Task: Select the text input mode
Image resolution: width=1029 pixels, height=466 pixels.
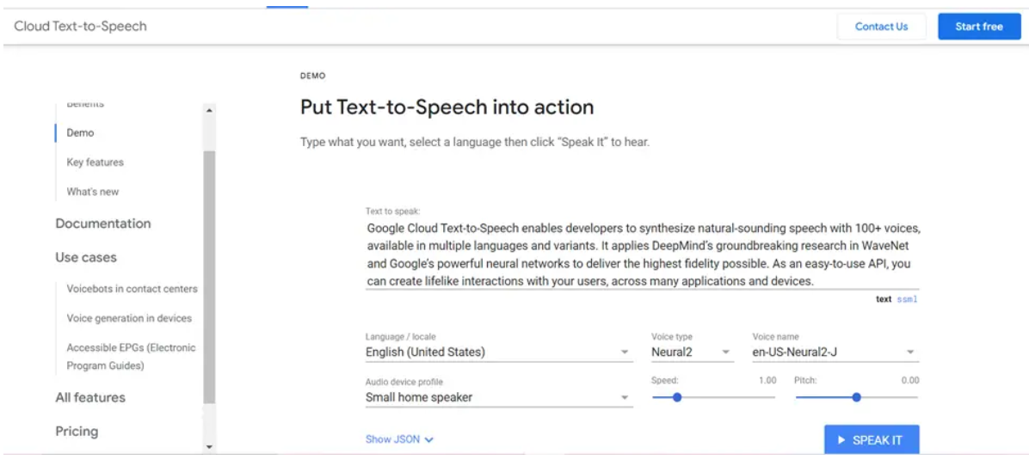Action: (884, 299)
